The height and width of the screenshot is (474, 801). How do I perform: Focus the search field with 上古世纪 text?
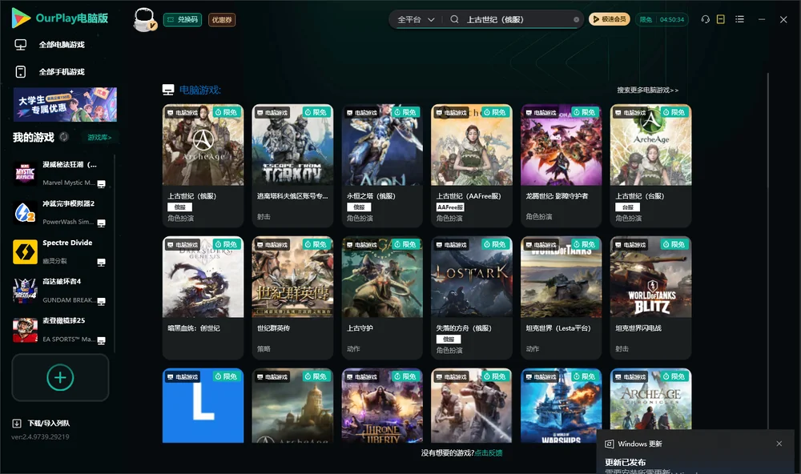pos(516,19)
